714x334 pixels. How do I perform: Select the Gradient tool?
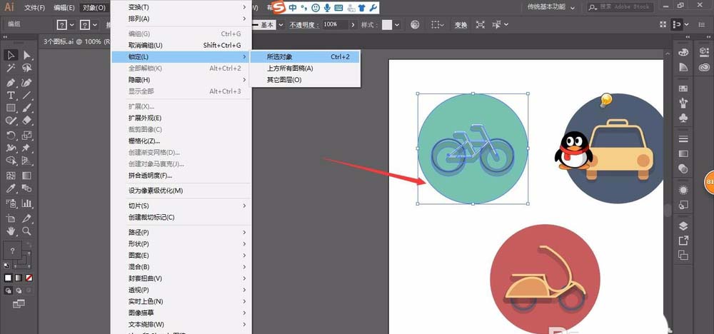click(27, 176)
